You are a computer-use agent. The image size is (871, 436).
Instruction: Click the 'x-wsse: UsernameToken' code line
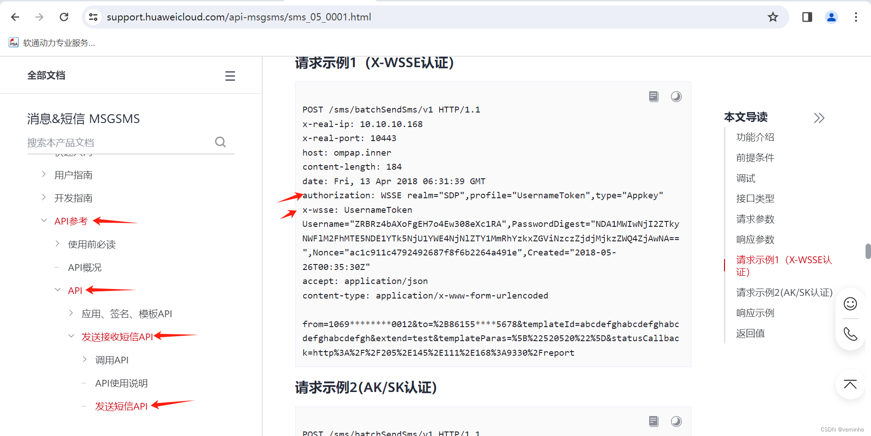pyautogui.click(x=357, y=210)
